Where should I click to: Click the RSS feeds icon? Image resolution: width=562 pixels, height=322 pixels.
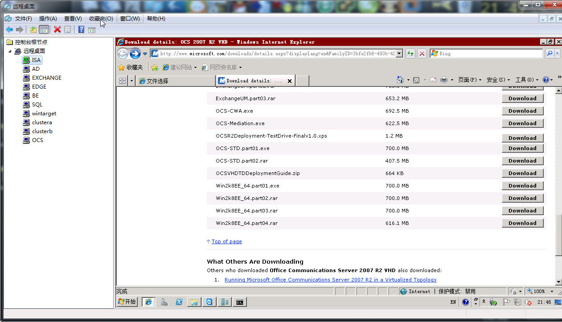pos(416,80)
